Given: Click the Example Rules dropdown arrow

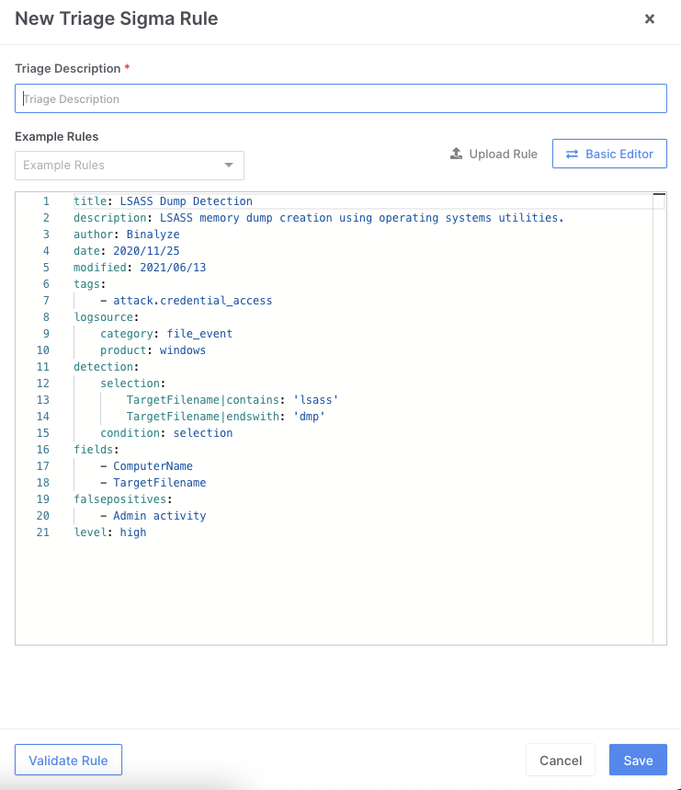Looking at the screenshot, I should pyautogui.click(x=229, y=166).
